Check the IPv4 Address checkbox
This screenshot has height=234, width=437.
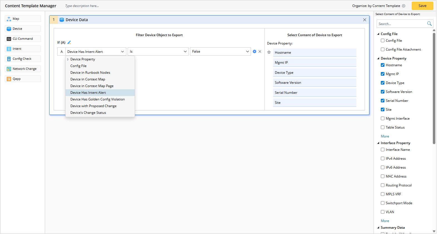[382, 159]
